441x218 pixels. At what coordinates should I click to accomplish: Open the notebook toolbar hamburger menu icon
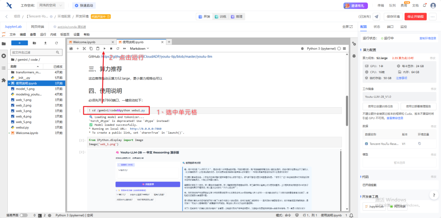click(344, 48)
